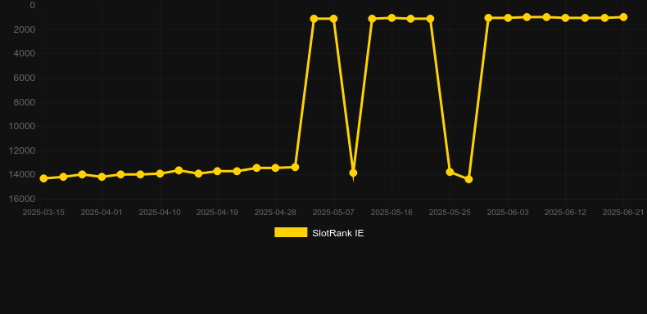Click the 16000 y-axis label
The height and width of the screenshot is (314, 647).
pyautogui.click(x=22, y=199)
